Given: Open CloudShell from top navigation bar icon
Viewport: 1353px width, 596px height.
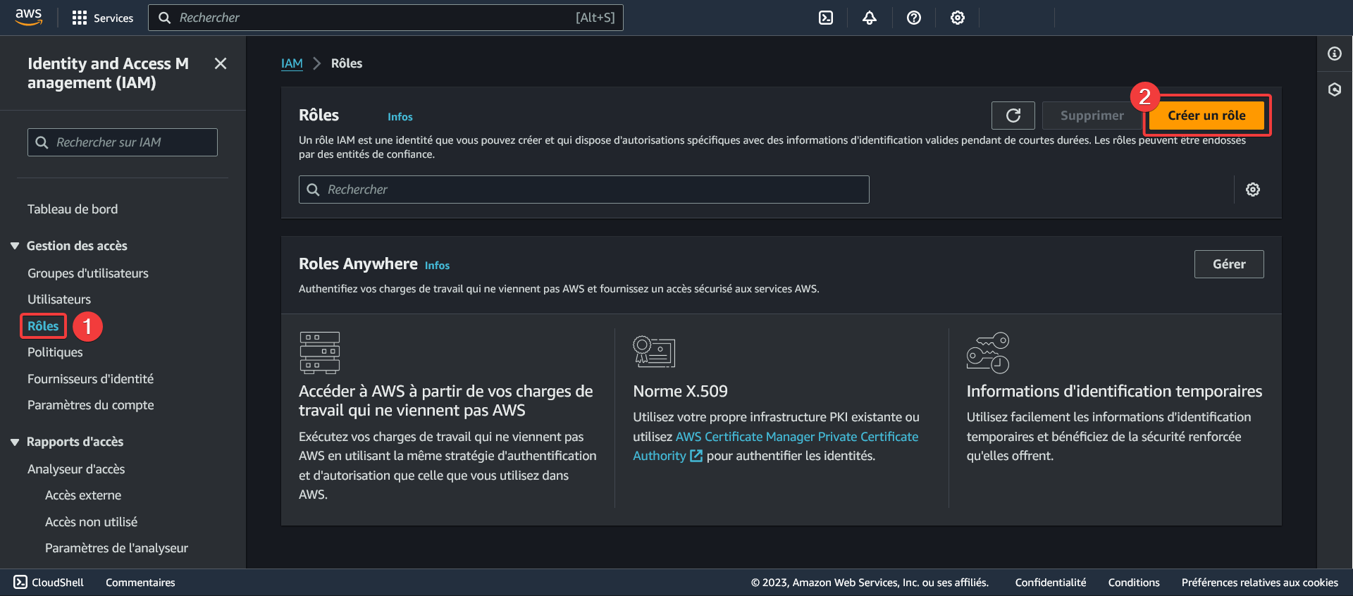Looking at the screenshot, I should 826,18.
